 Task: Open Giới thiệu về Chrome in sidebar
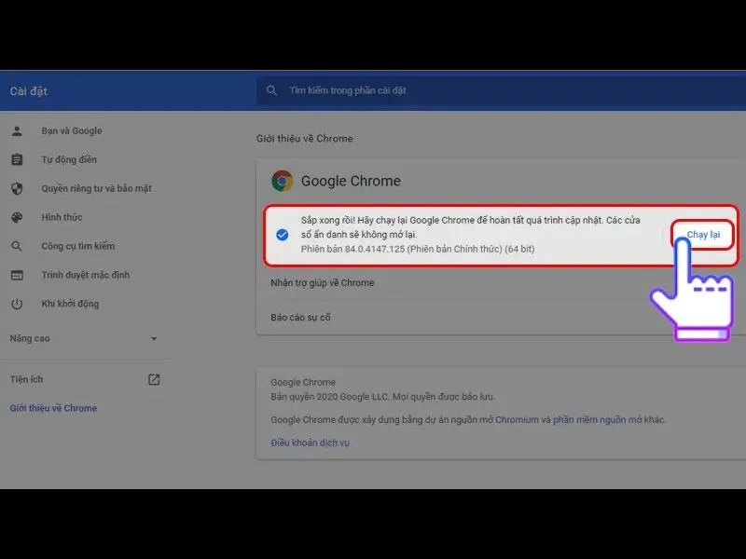click(53, 408)
